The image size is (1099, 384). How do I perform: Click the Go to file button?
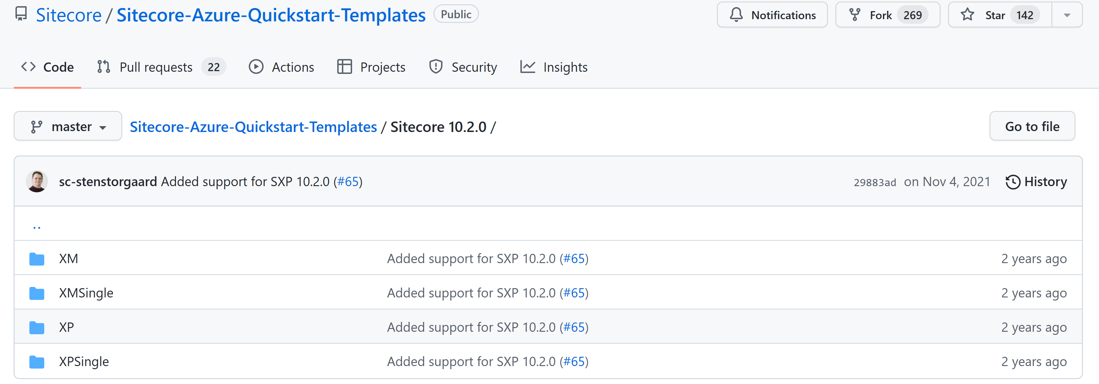coord(1032,126)
